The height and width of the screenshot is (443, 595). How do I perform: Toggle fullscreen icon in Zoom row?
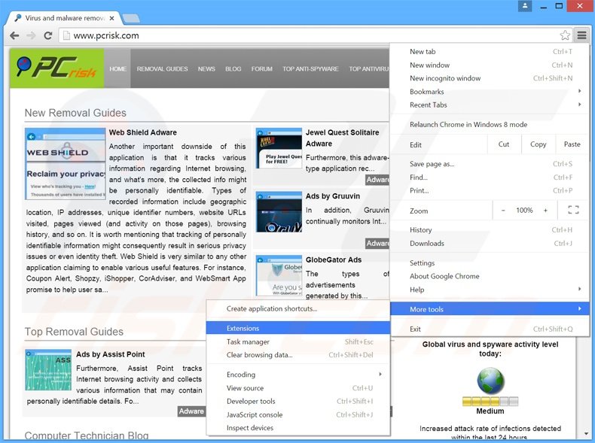(573, 210)
